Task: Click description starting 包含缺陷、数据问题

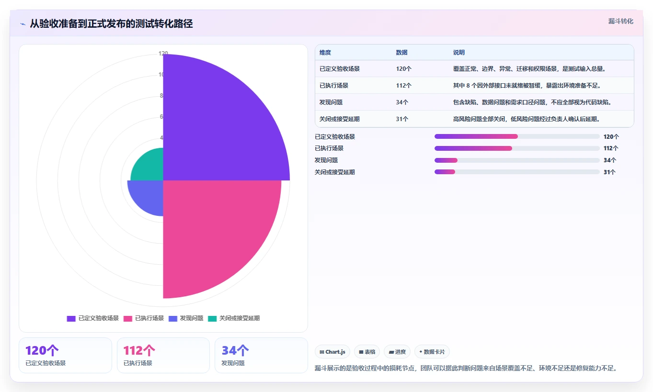Action: pyautogui.click(x=532, y=102)
